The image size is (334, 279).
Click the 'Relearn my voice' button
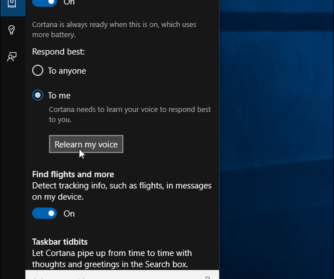[86, 144]
